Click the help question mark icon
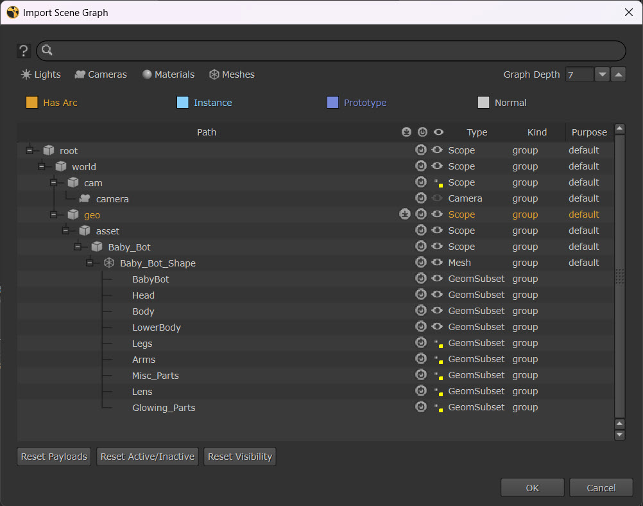 click(x=24, y=51)
